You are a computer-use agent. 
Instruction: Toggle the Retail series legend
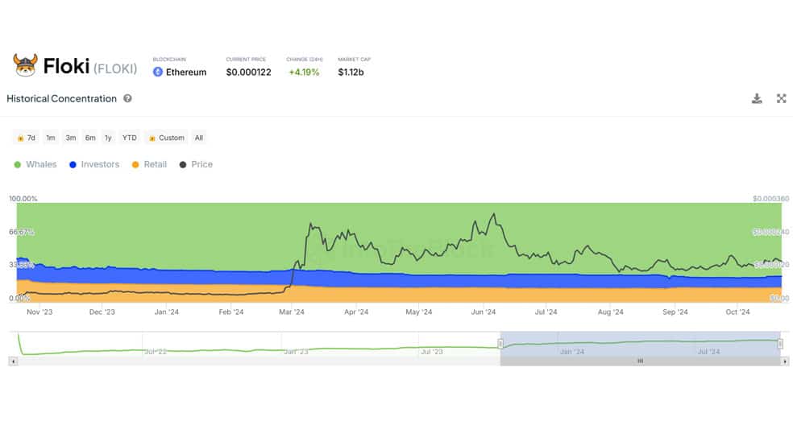[149, 165]
